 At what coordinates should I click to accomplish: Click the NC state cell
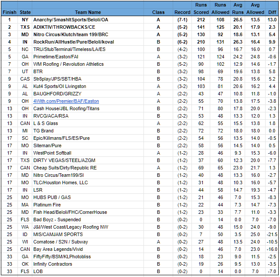click(x=25, y=49)
